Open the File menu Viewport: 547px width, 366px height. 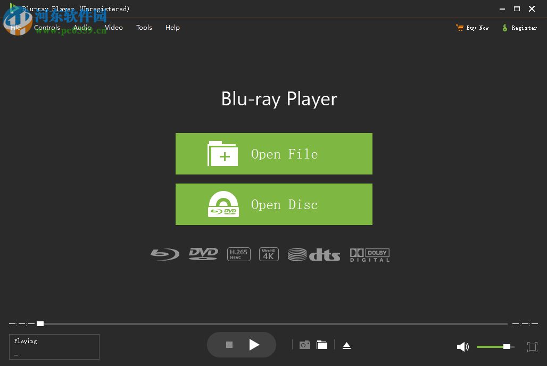tap(15, 27)
